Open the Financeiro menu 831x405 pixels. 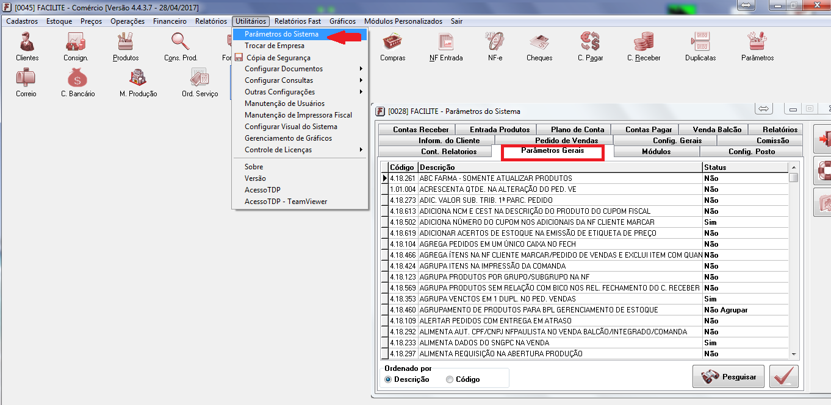coord(170,21)
